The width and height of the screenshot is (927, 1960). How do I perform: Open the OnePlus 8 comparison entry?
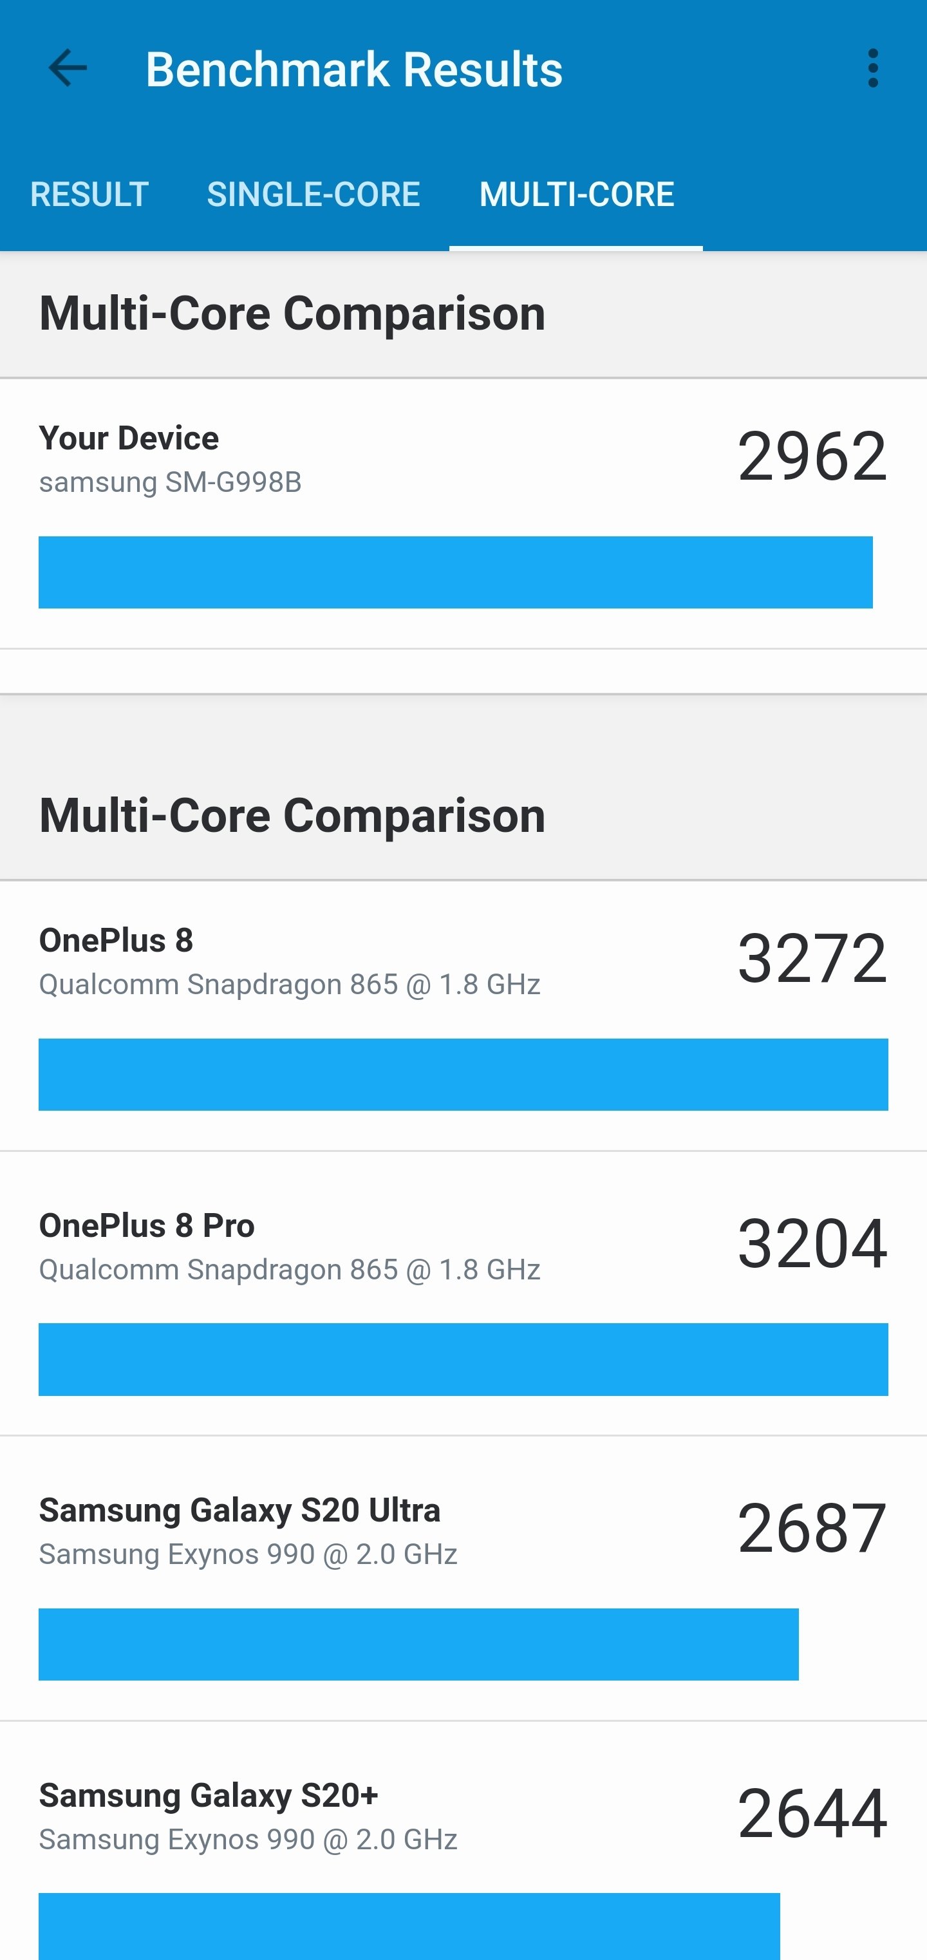tap(117, 941)
